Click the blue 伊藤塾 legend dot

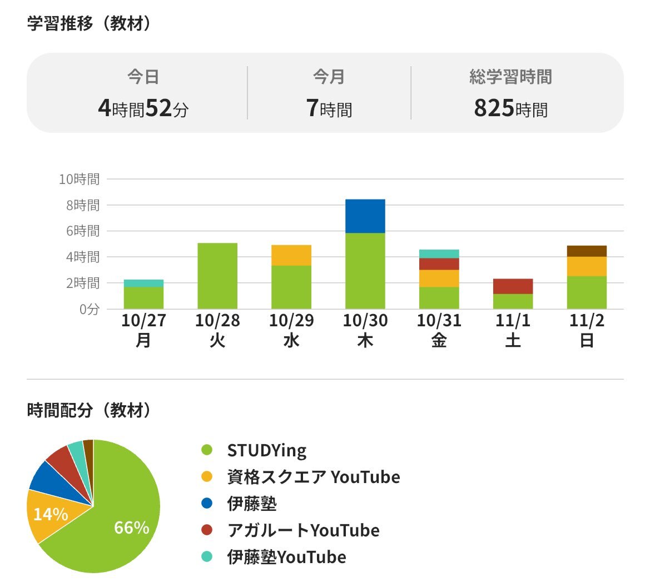tap(207, 503)
